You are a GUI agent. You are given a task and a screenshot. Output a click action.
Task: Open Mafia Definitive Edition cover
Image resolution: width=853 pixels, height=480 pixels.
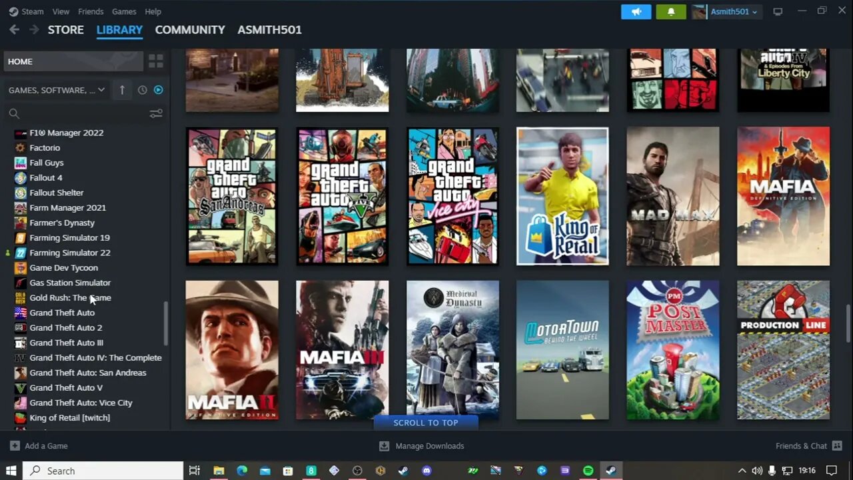pos(784,196)
